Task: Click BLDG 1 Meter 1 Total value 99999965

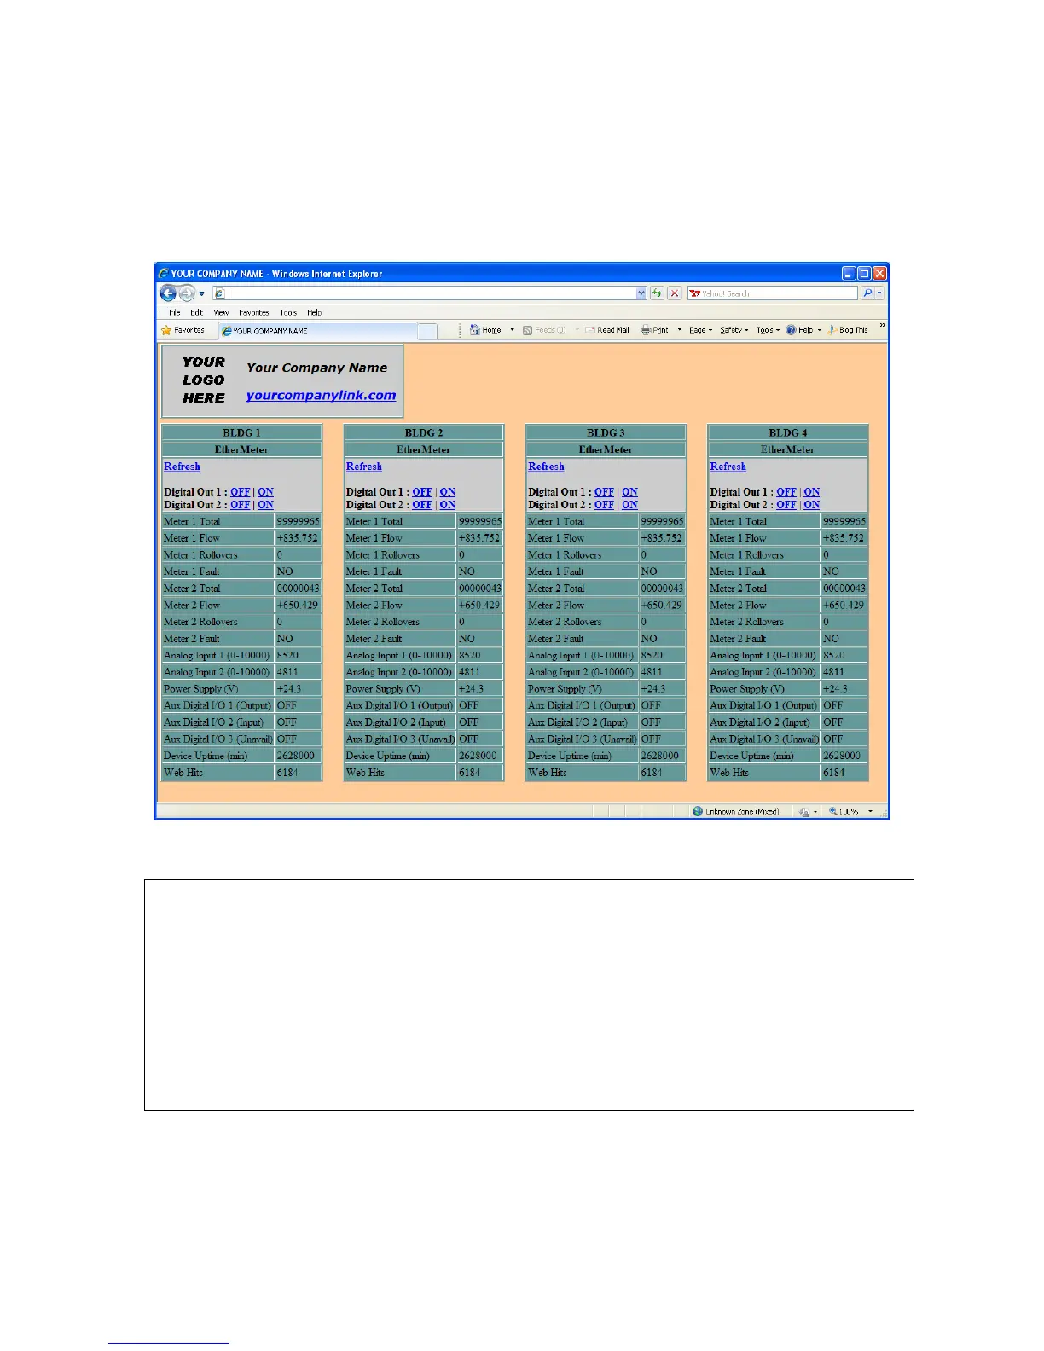Action: pos(298,521)
